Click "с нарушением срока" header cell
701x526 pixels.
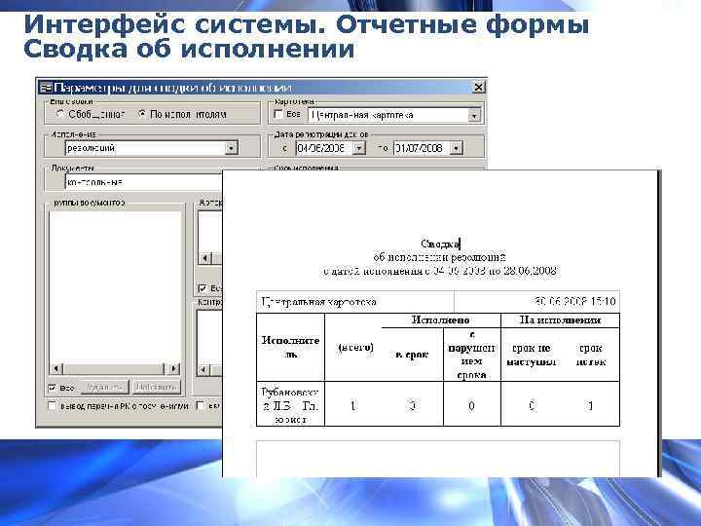(471, 355)
